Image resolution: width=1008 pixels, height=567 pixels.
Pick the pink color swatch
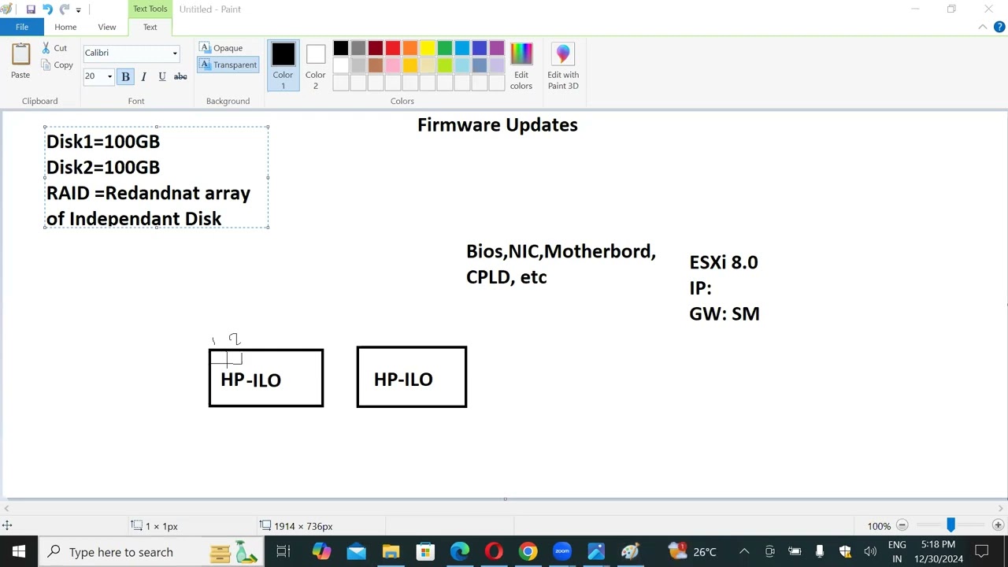coord(393,65)
